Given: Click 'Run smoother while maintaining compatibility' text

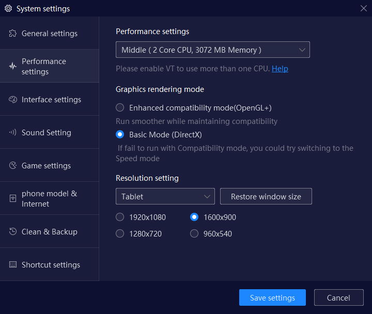Looking at the screenshot, I should pyautogui.click(x=196, y=121).
